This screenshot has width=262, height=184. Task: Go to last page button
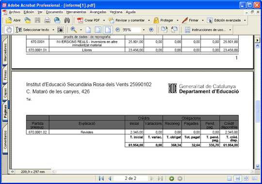(x=160, y=179)
